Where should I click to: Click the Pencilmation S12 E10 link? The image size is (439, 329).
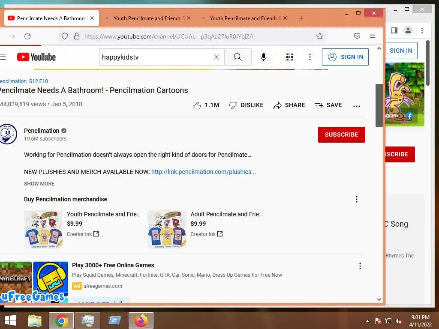[x=24, y=81]
